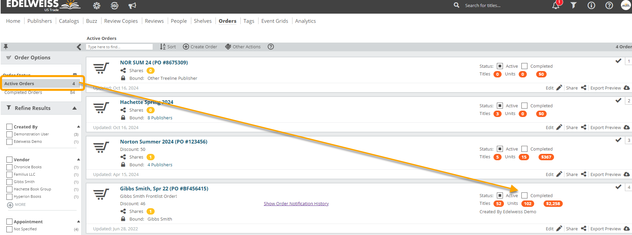This screenshot has height=235, width=632.
Task: Click the Sort orders icon
Action: click(x=163, y=47)
